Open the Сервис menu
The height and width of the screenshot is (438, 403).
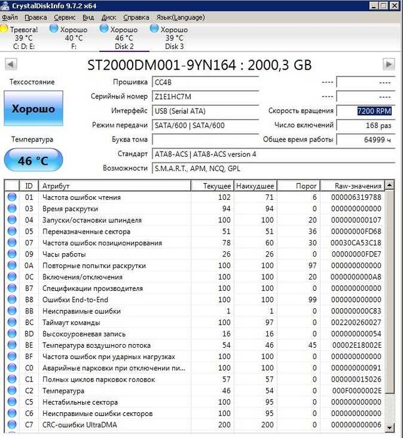(64, 18)
